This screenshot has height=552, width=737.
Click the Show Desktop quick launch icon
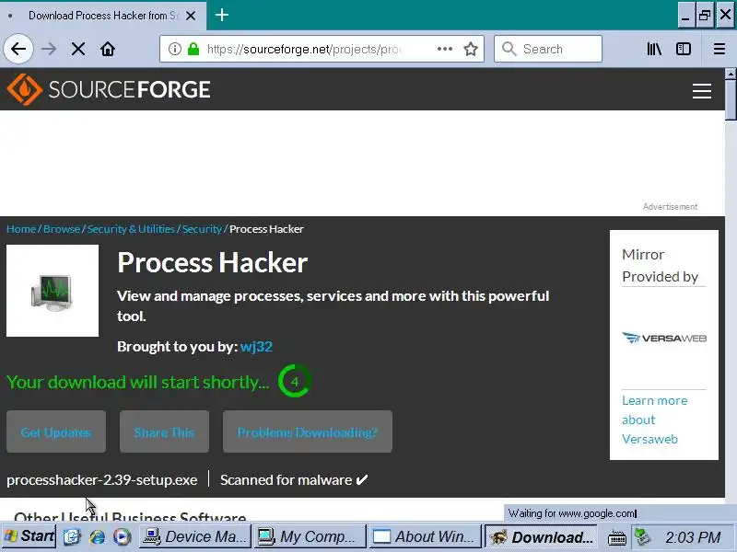pyautogui.click(x=73, y=536)
